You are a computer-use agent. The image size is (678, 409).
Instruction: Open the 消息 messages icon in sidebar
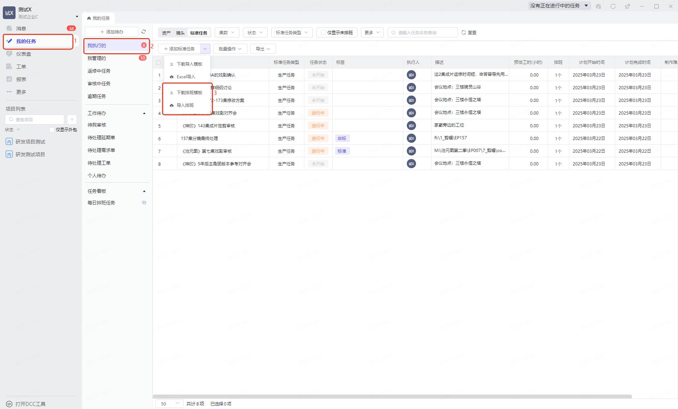10,29
